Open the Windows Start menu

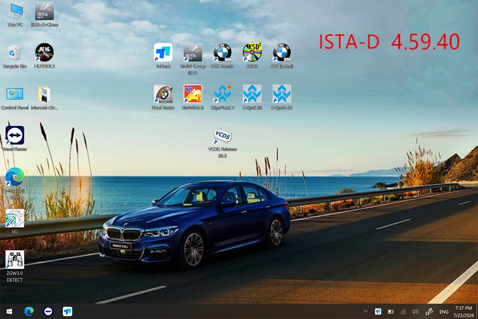pos(9,311)
